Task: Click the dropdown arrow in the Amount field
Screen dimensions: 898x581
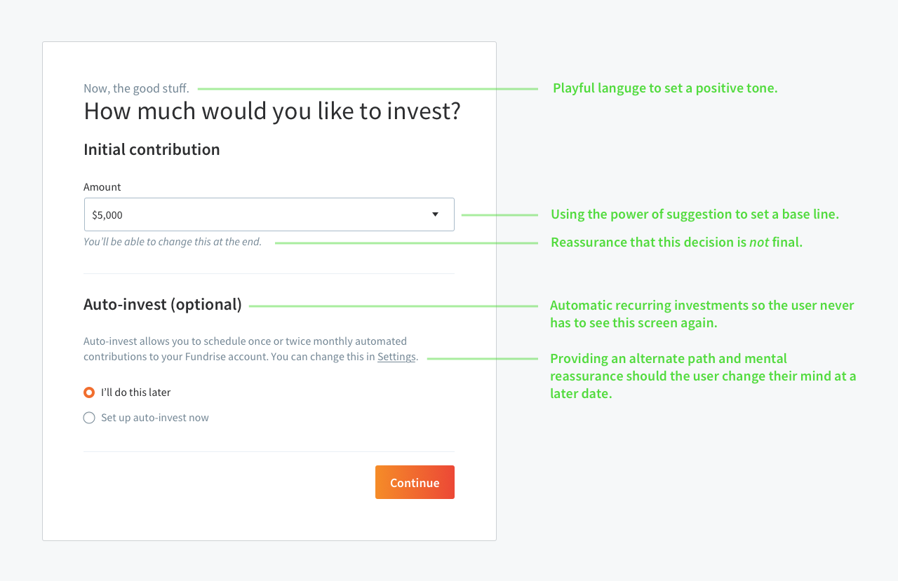Action: click(x=435, y=214)
